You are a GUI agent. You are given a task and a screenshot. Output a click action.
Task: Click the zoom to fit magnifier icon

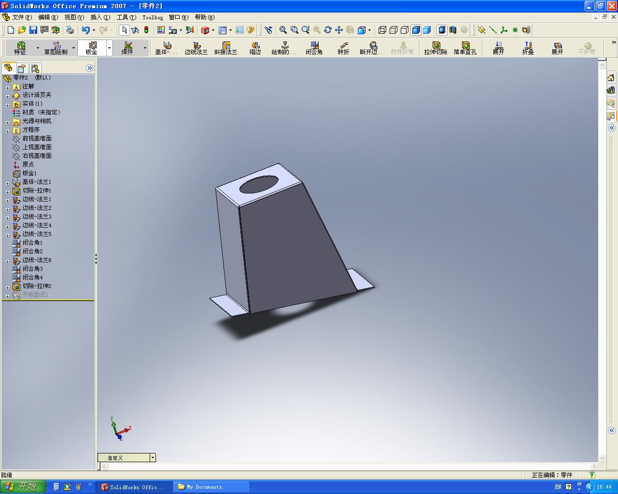[x=283, y=30]
